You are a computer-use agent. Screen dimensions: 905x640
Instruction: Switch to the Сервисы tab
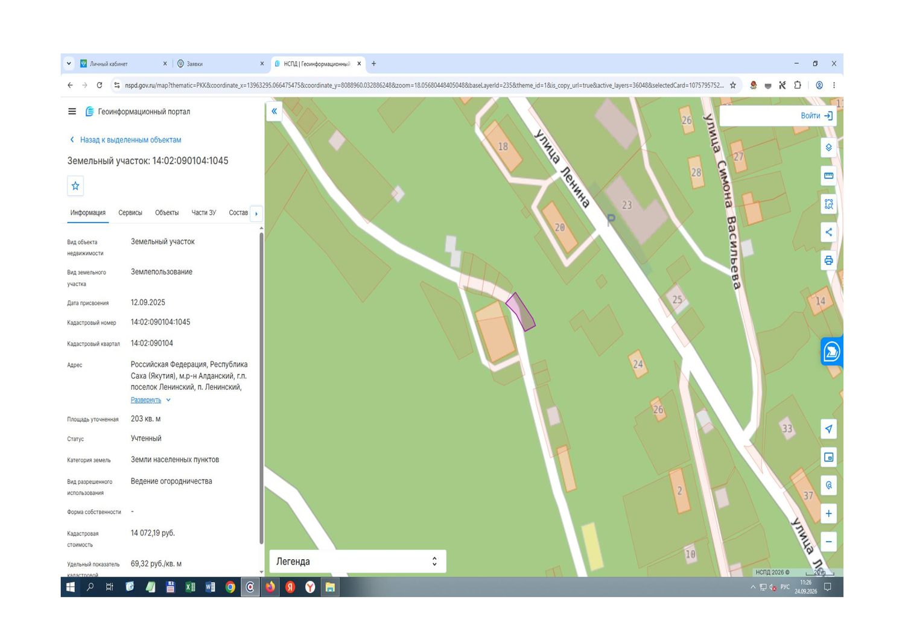pyautogui.click(x=130, y=213)
